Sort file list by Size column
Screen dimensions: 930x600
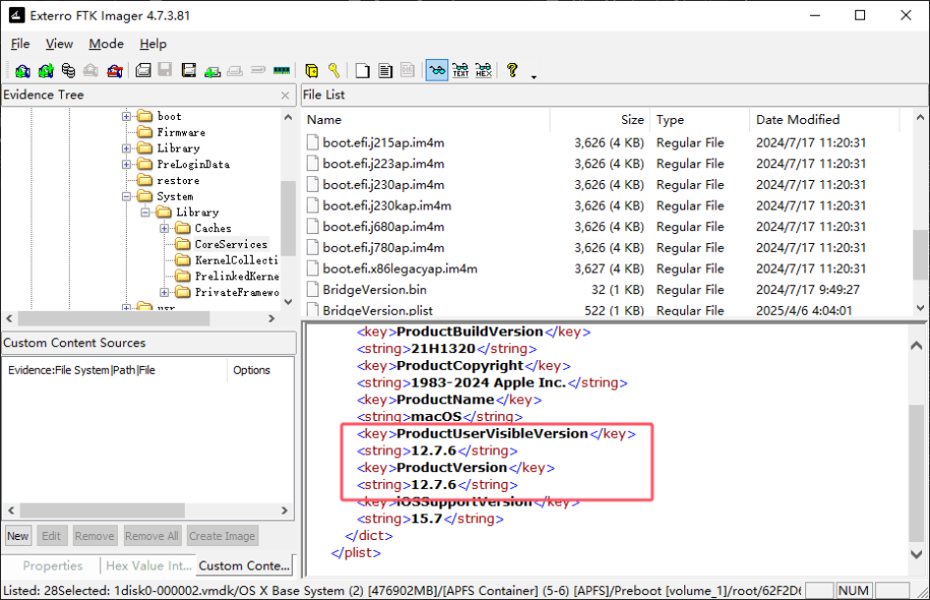(601, 120)
